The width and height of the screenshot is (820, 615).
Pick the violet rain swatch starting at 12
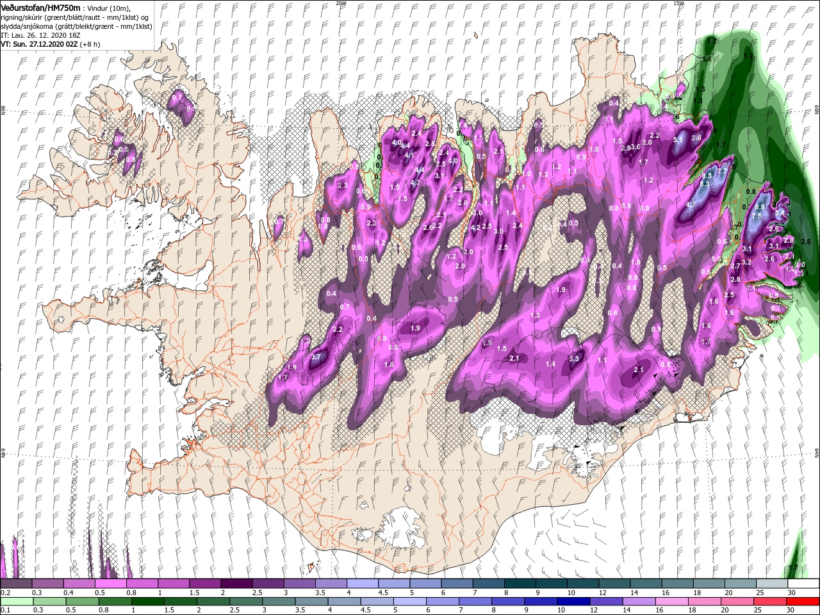coord(606,601)
